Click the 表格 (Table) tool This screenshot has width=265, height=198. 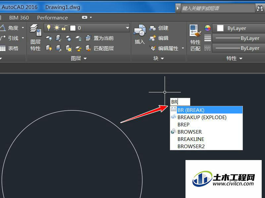(x=9, y=48)
